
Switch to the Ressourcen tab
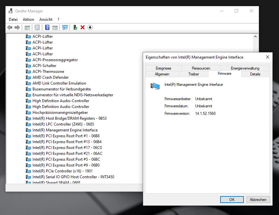(x=201, y=68)
